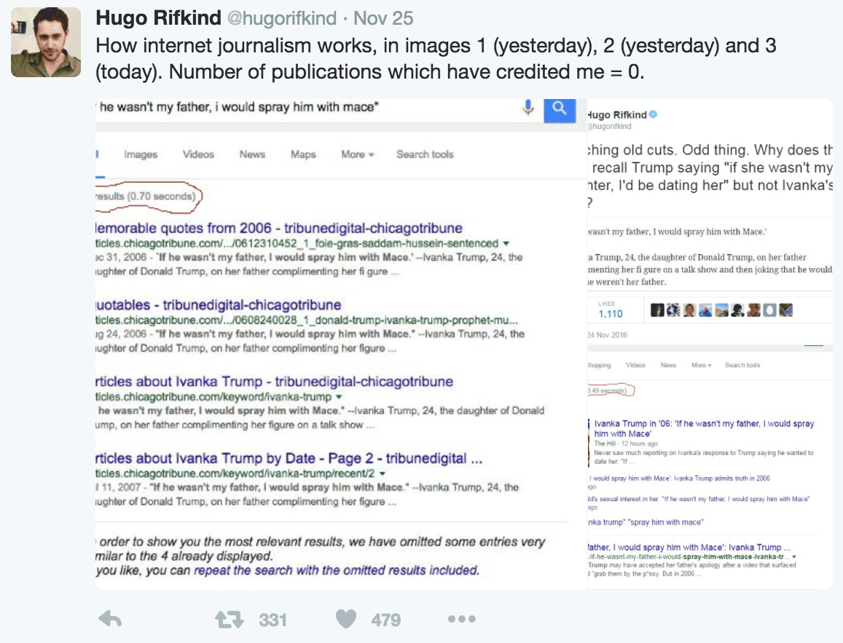Open 'Articles about Ivanka Trump' result
This screenshot has height=643, width=843.
pyautogui.click(x=274, y=382)
